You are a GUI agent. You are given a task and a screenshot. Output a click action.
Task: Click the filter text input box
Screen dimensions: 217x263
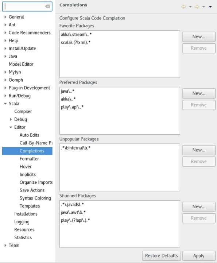pos(27,6)
